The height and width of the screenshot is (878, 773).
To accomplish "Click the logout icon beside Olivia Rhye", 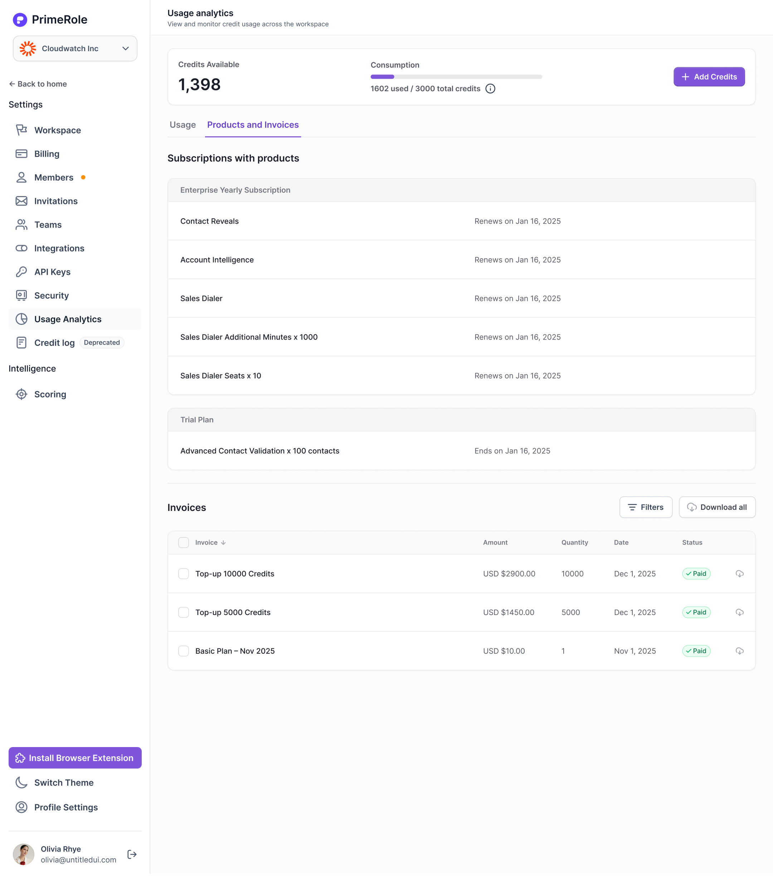I will [x=132, y=854].
